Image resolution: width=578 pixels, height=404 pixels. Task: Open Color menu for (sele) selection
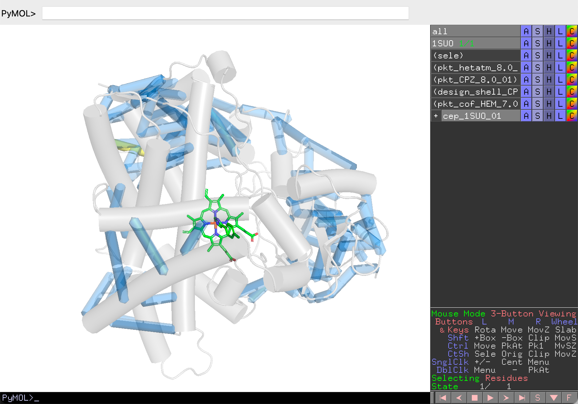click(572, 55)
